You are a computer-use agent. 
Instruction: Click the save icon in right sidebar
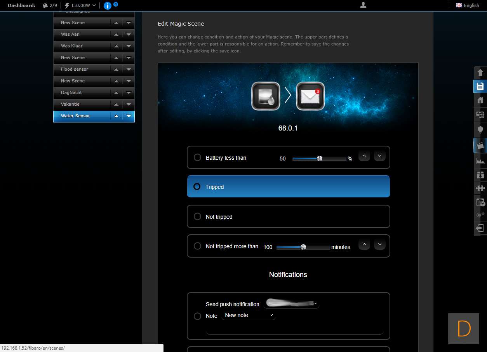(480, 86)
